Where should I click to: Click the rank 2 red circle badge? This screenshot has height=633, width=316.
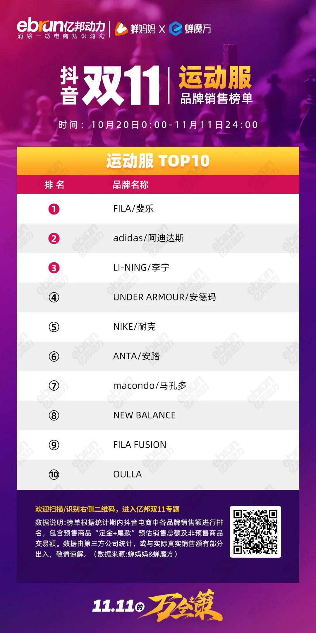coord(54,238)
